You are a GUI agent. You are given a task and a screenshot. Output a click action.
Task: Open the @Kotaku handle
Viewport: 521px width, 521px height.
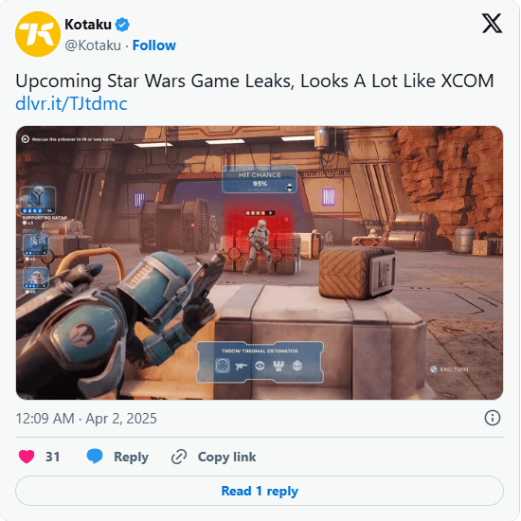(93, 45)
